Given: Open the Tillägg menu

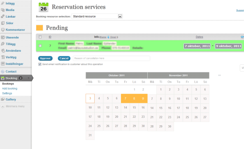Looking at the screenshot, I should (x=11, y=44).
